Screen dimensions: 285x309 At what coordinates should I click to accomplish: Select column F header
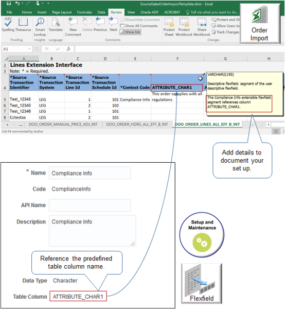pos(177,59)
